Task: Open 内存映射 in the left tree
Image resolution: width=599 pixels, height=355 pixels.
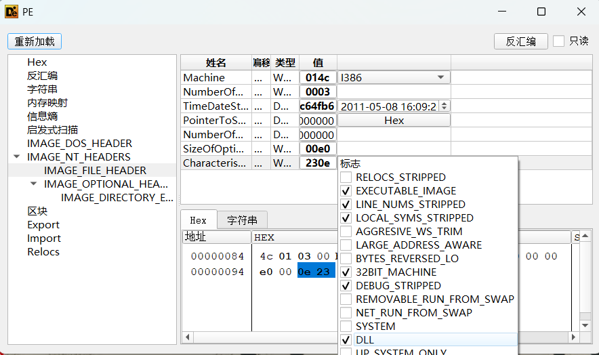Action: pos(47,103)
